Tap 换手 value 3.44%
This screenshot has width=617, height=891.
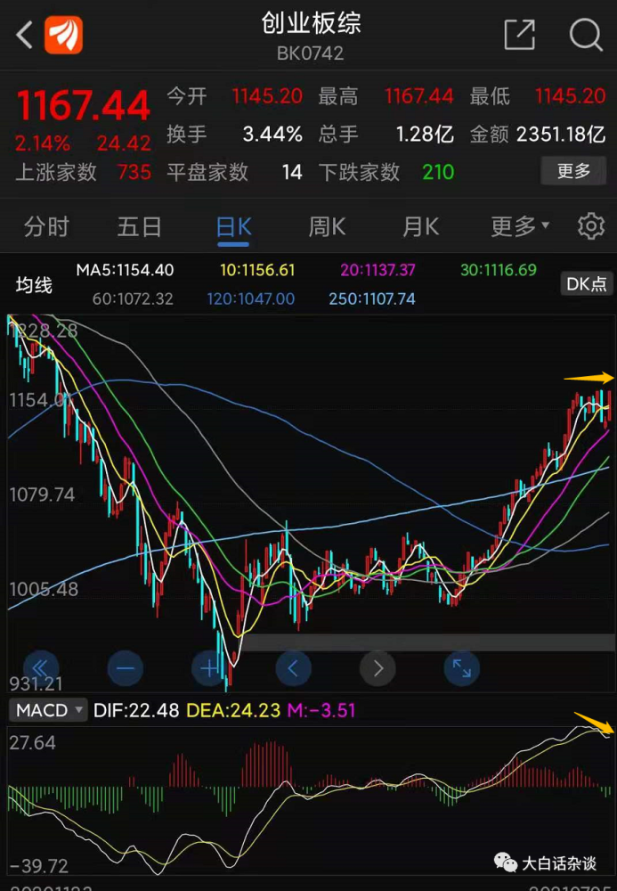coord(272,135)
